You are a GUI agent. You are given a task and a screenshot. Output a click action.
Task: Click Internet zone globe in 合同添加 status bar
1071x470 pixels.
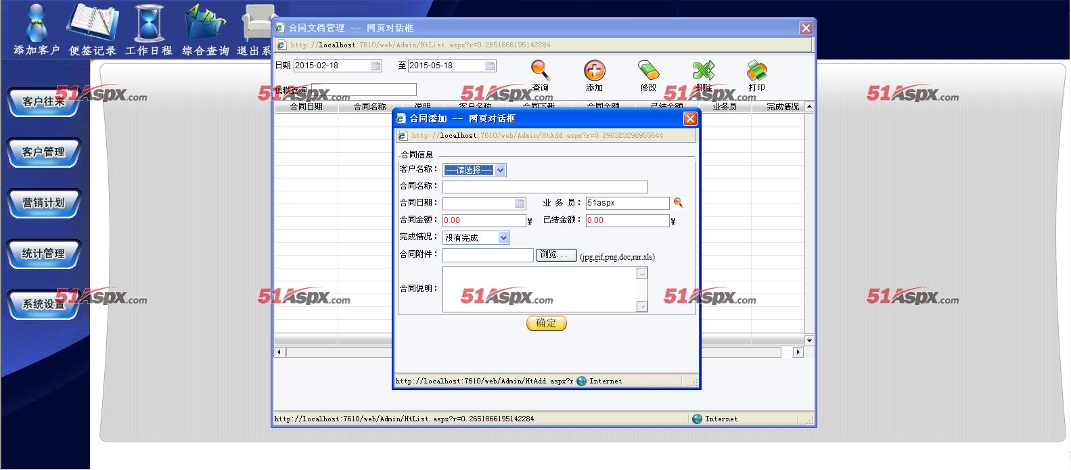(x=582, y=381)
